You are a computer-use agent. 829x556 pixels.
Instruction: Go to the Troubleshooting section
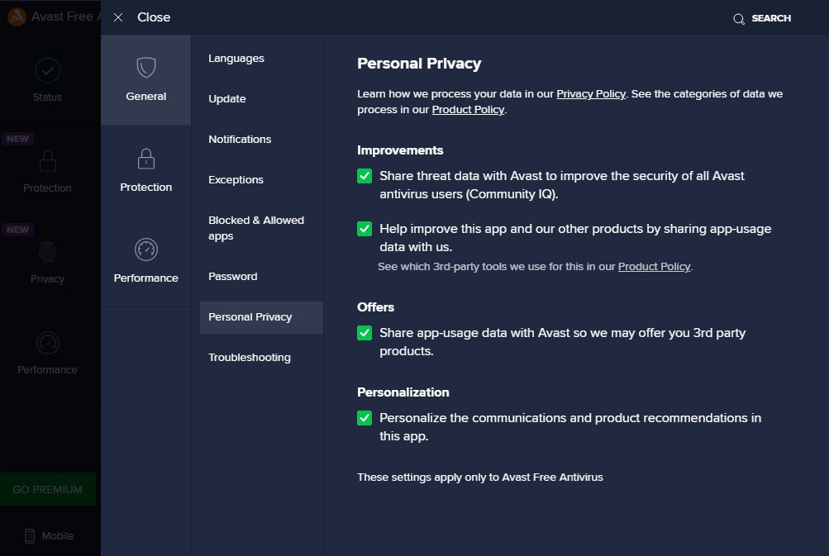[250, 358]
